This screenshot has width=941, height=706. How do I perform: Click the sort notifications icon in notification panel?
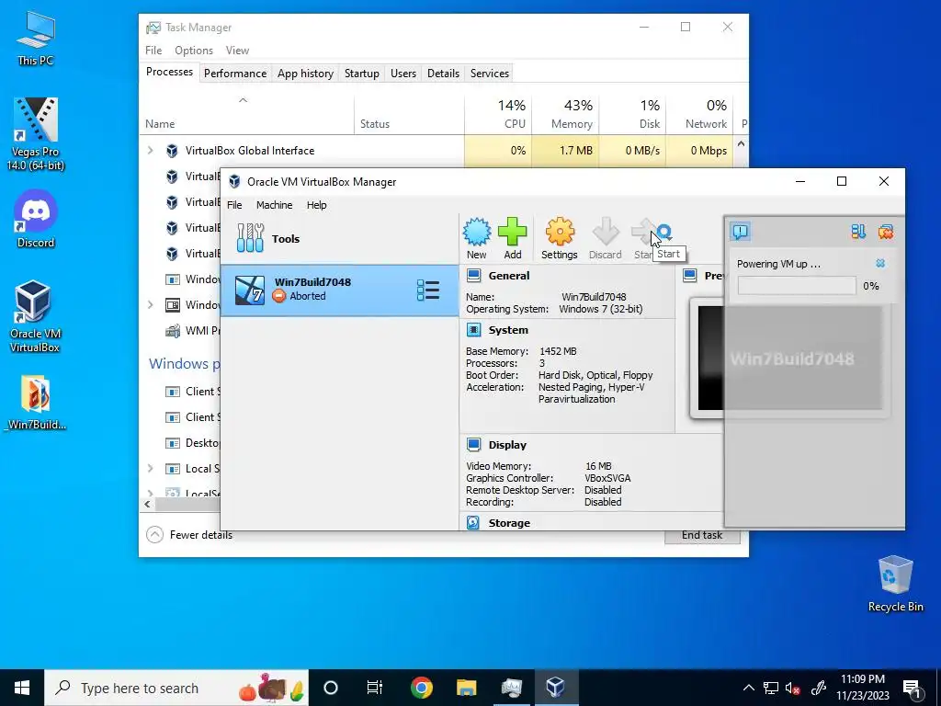[858, 231]
